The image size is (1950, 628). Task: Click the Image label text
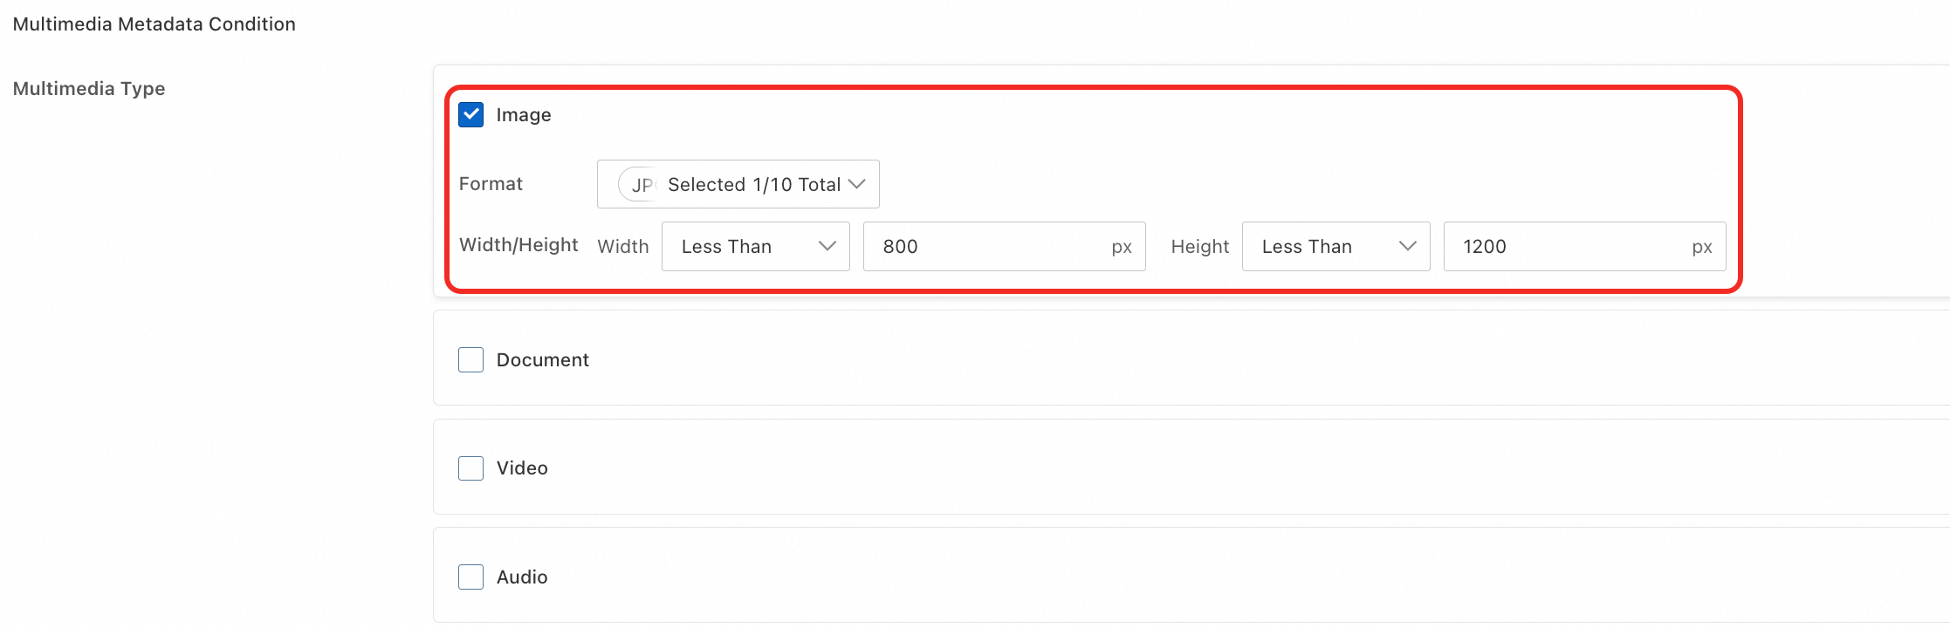click(524, 114)
